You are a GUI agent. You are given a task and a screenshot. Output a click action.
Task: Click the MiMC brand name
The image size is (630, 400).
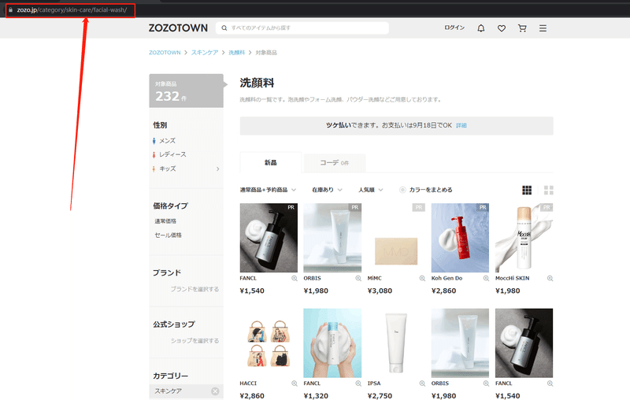click(x=375, y=278)
